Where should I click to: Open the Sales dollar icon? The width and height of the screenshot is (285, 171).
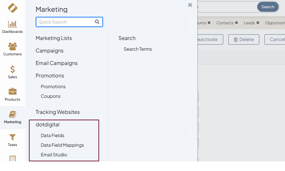[12, 69]
